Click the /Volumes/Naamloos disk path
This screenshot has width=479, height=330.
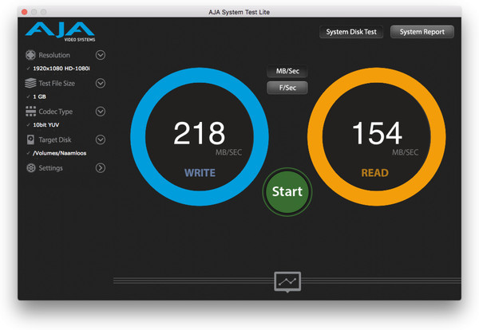coord(60,153)
